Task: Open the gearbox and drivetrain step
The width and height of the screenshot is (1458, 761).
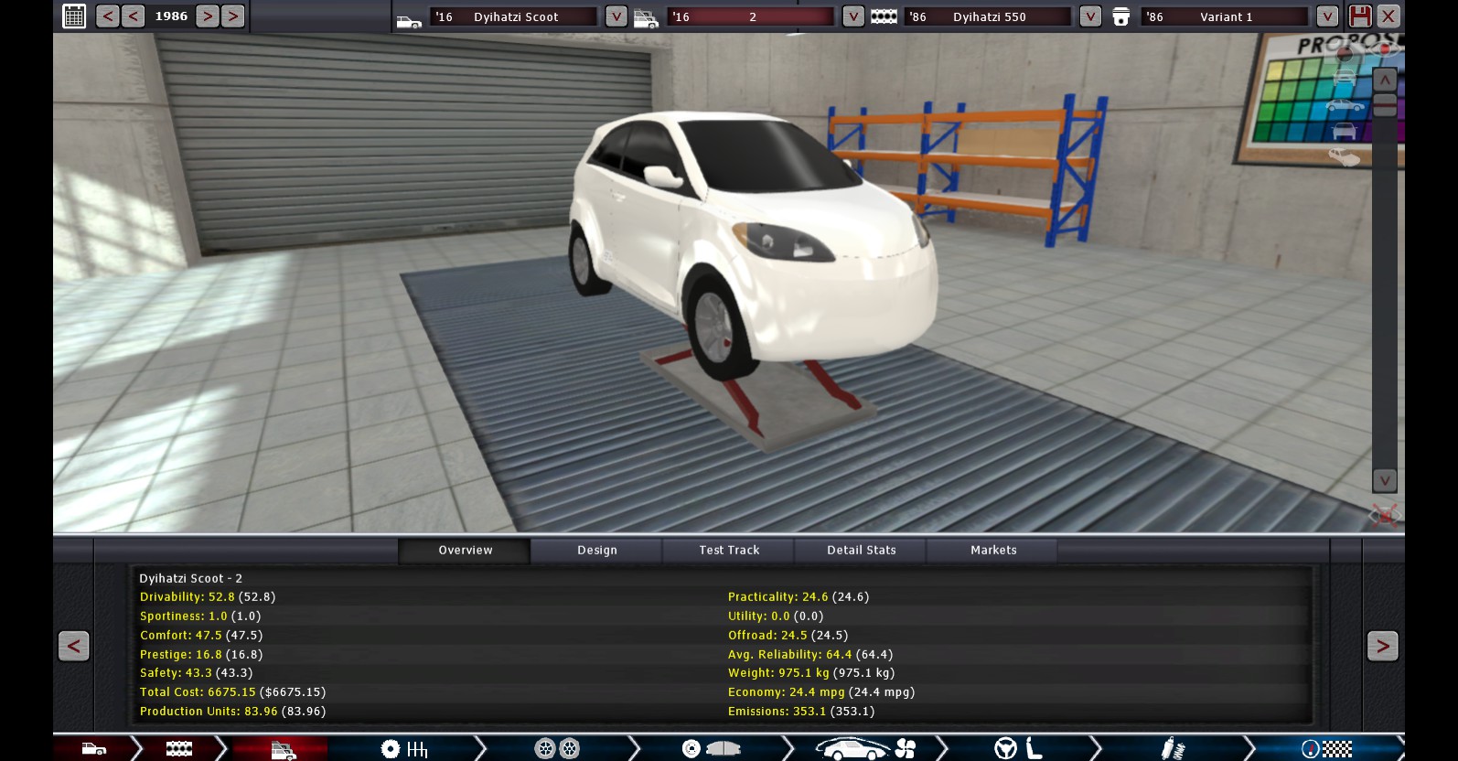Action: point(404,749)
